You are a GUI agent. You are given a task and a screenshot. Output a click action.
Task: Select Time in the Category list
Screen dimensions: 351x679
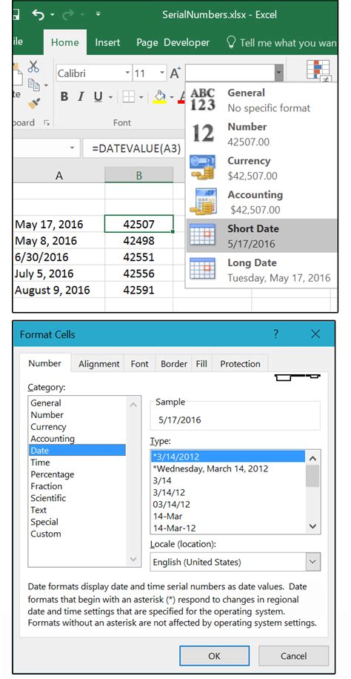pos(77,463)
